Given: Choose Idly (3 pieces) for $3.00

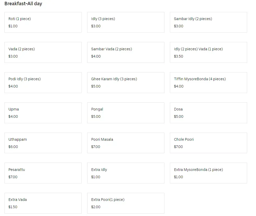Looking at the screenshot, I should click(126, 22).
